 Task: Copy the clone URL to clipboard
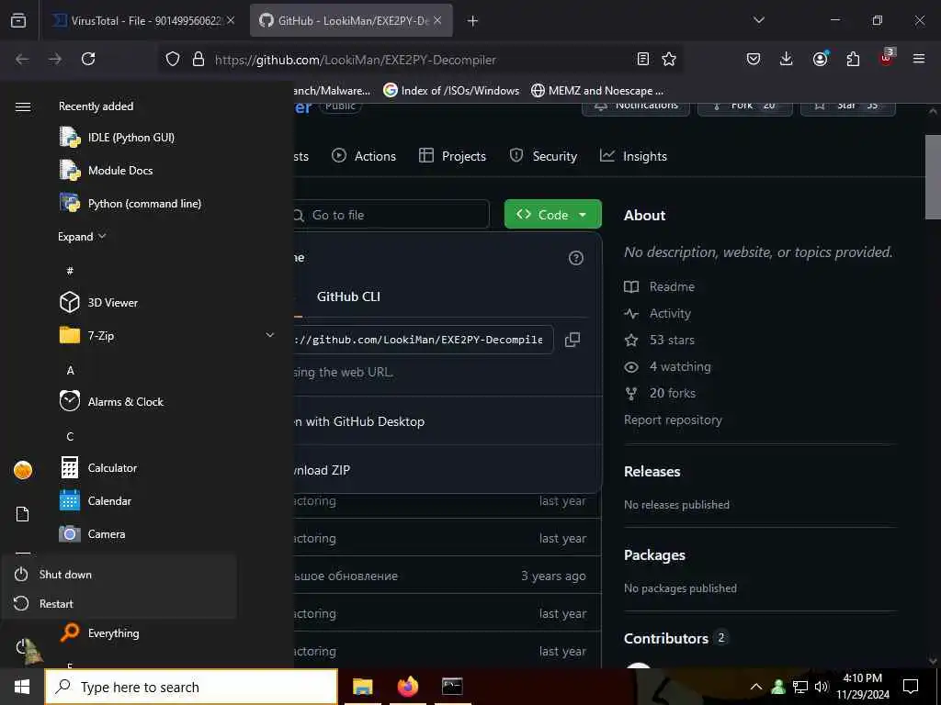point(572,340)
